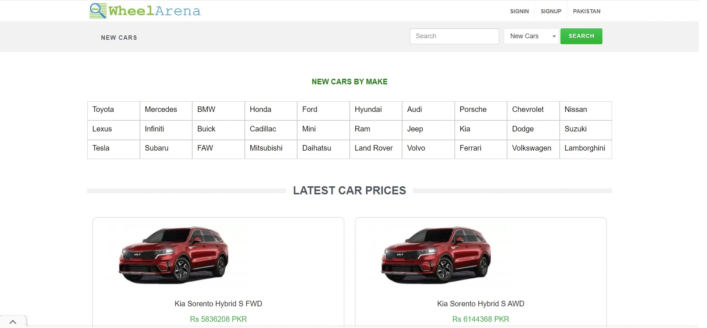The width and height of the screenshot is (707, 328).
Task: Open the SIGNUP link
Action: (x=551, y=11)
